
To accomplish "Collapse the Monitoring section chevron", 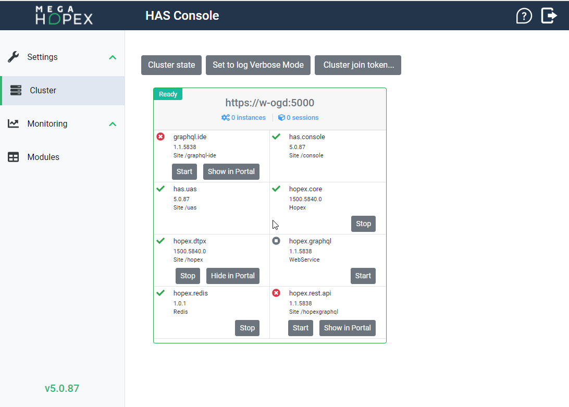I will tap(113, 124).
